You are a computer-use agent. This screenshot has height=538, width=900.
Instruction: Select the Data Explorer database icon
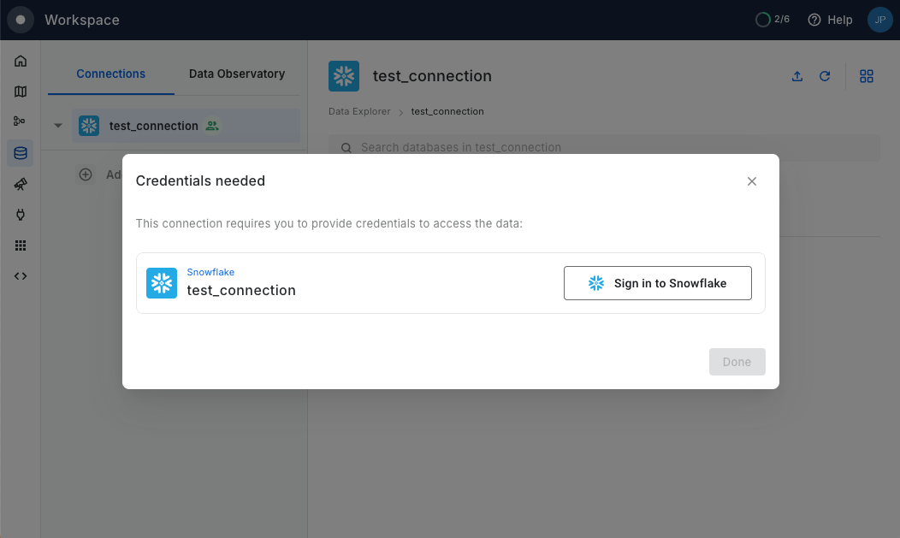(x=21, y=153)
